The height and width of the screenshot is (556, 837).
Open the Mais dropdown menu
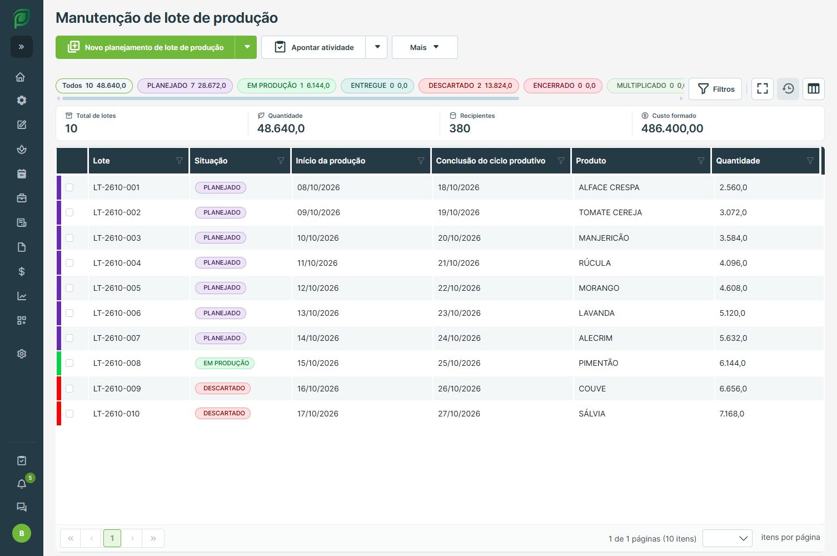point(425,47)
